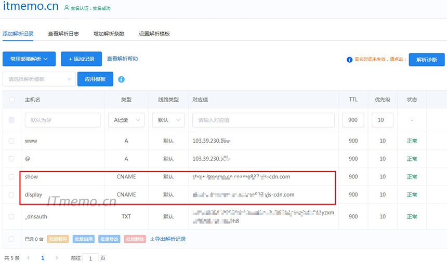447x262 pixels.
Task: Click the 应用模板 button
Action: coord(95,79)
